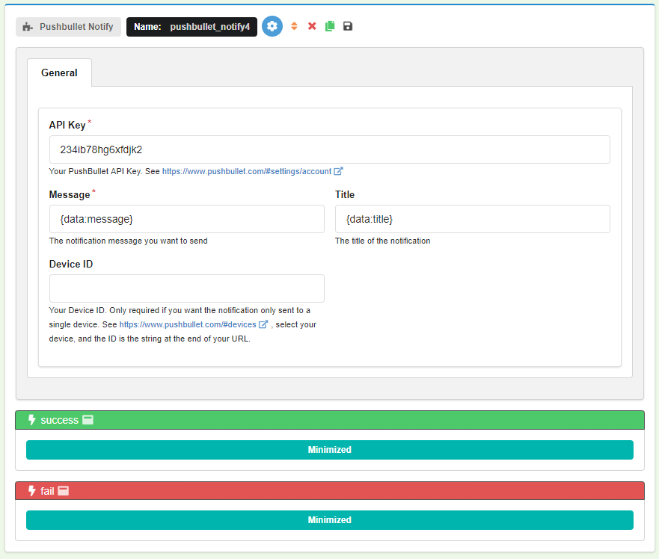The height and width of the screenshot is (559, 659).
Task: Toggle the minimize icon on the fail header
Action: tap(64, 490)
